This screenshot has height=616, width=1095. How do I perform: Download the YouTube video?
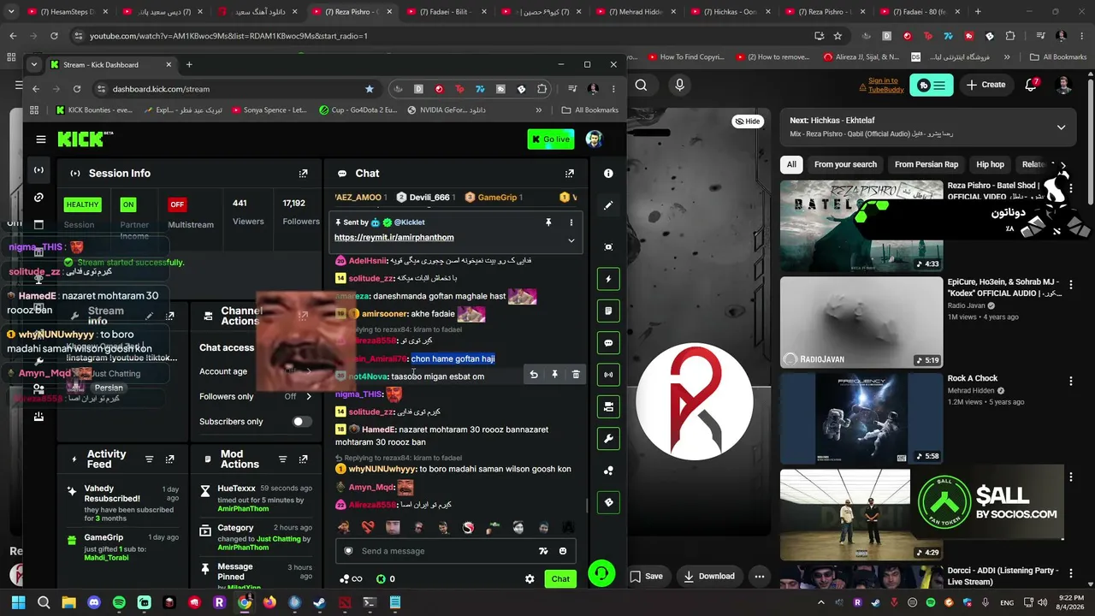[709, 576]
